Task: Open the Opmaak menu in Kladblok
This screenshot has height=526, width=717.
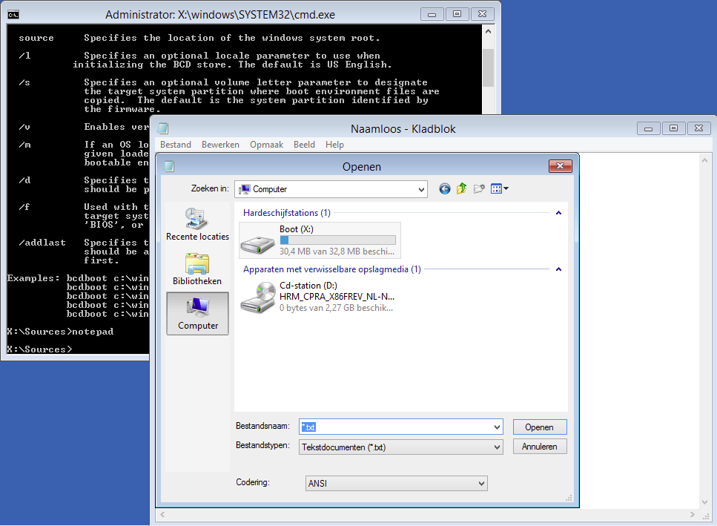Action: click(267, 145)
